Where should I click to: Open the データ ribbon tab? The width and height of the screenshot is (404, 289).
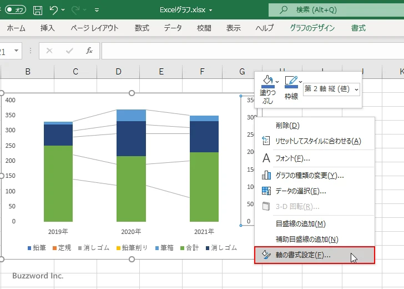173,28
